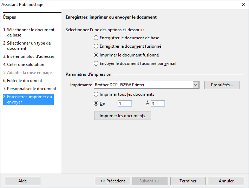Go back with the Précédent button
The height and width of the screenshot is (188, 249).
(112, 181)
